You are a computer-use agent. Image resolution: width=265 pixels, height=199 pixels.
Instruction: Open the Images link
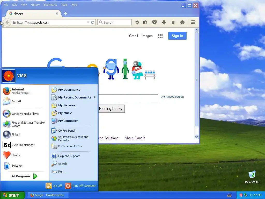click(147, 36)
